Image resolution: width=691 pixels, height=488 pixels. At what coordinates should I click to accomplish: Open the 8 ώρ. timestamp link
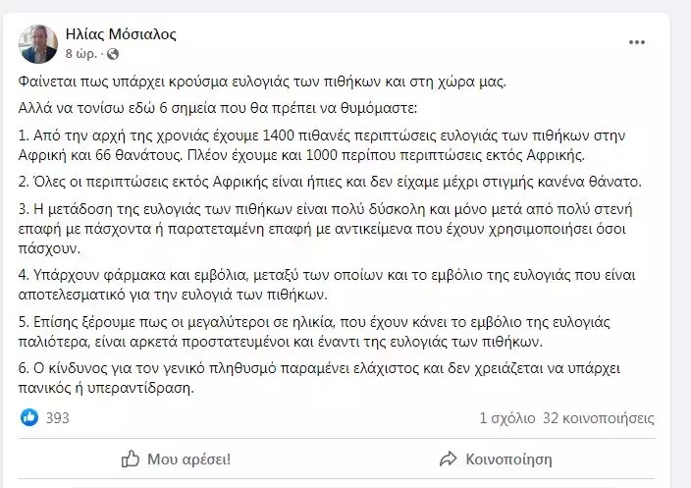81,54
